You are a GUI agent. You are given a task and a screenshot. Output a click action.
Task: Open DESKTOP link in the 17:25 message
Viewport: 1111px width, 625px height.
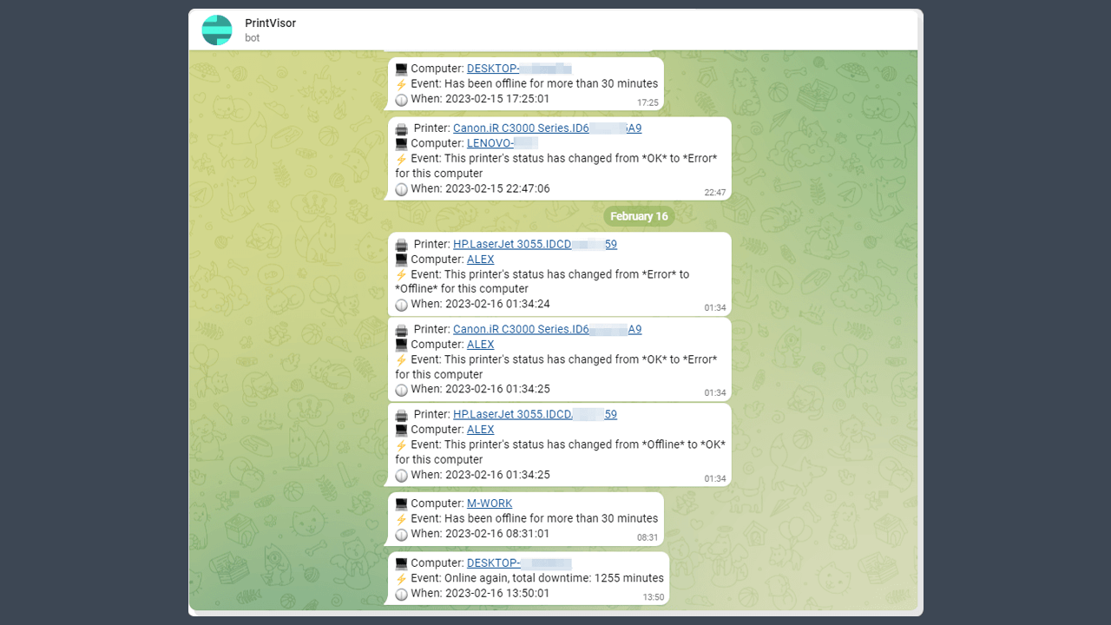point(518,69)
